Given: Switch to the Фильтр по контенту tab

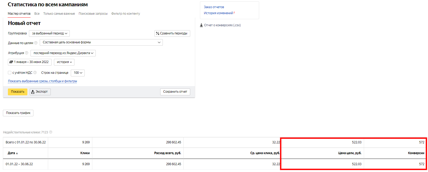Looking at the screenshot, I should click(x=125, y=14).
